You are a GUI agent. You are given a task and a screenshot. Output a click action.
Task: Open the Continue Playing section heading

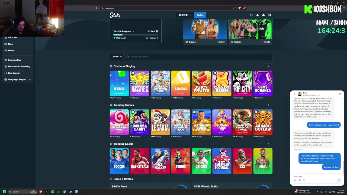click(124, 66)
